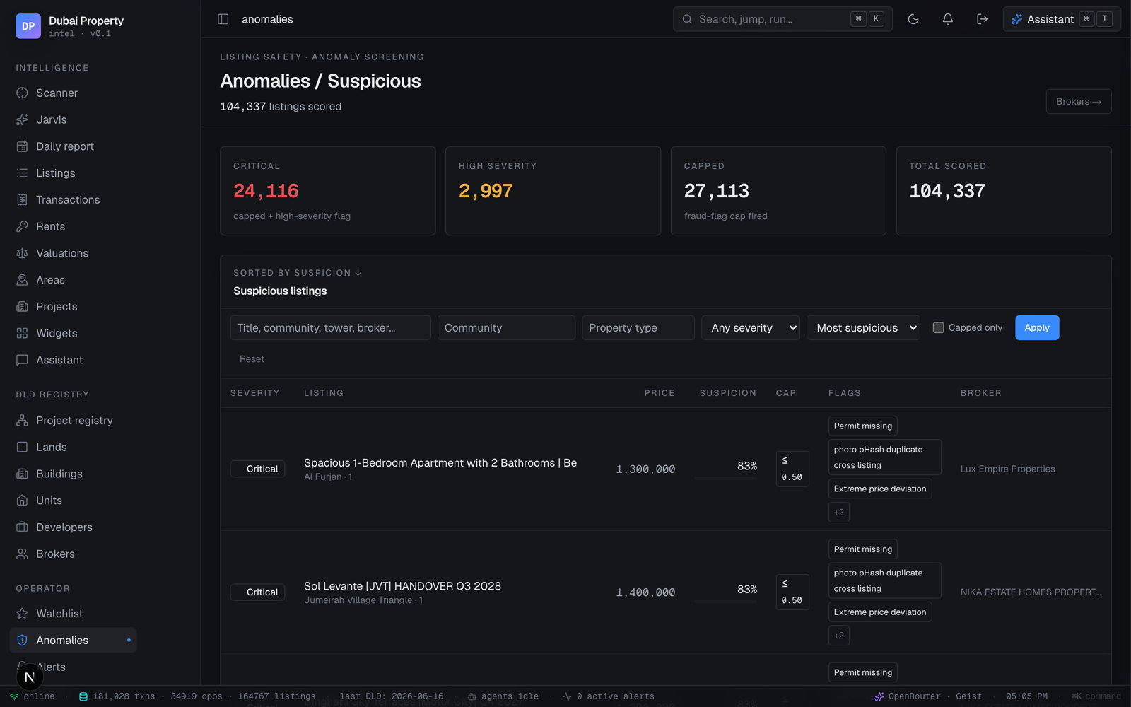Click the Units home icon
Image resolution: width=1131 pixels, height=707 pixels.
coord(22,501)
